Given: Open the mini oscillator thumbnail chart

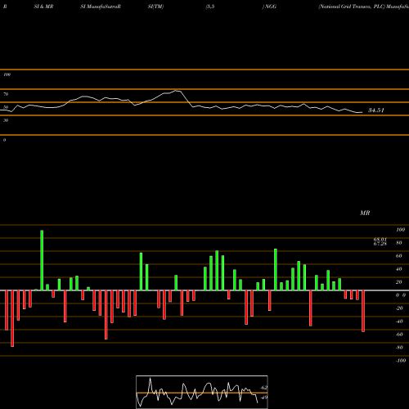Looking at the screenshot, I should [x=202, y=392].
